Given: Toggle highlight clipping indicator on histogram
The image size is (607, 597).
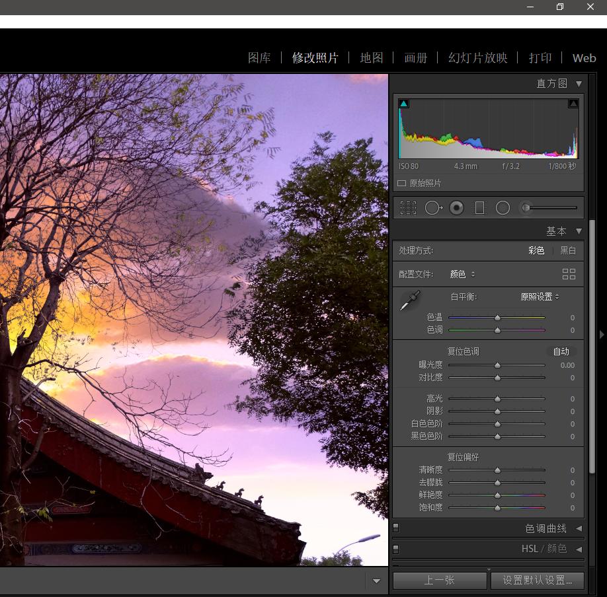Looking at the screenshot, I should (573, 103).
